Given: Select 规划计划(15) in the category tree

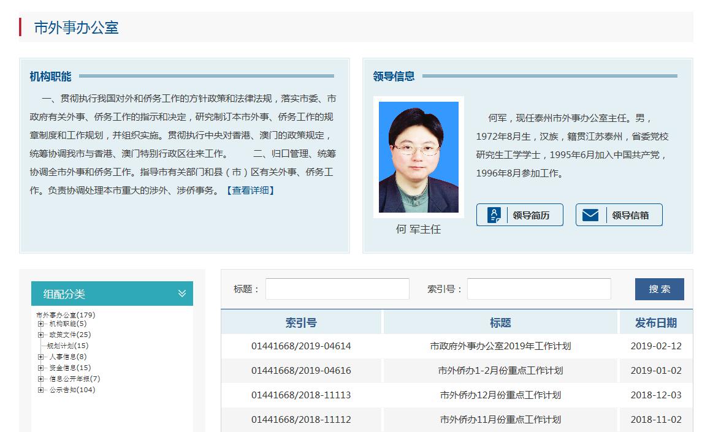Looking at the screenshot, I should [x=67, y=346].
